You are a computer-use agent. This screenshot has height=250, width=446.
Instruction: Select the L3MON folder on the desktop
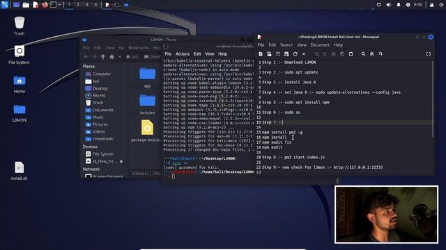20,113
